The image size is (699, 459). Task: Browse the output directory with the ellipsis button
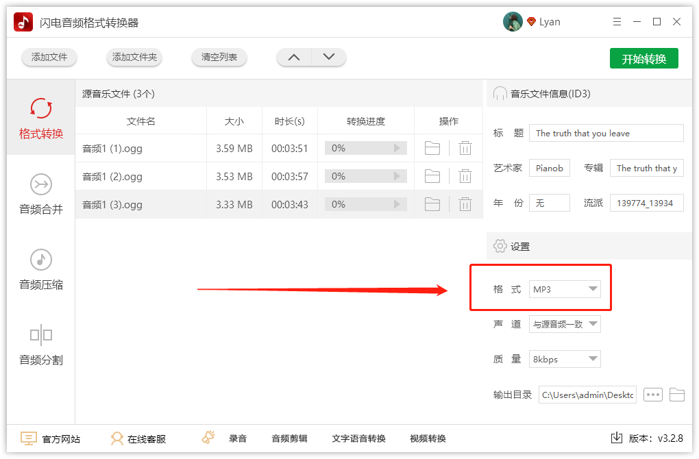(x=652, y=395)
